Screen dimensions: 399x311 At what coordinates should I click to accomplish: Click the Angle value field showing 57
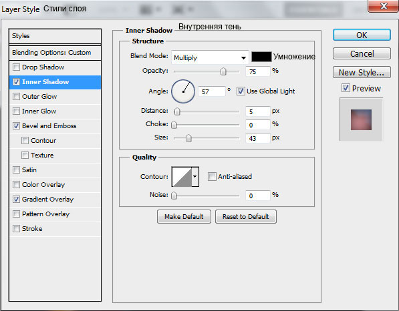coord(212,91)
